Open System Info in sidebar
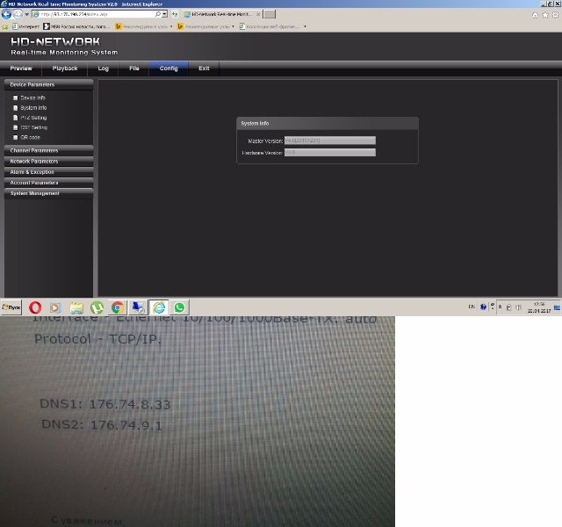 (30, 107)
